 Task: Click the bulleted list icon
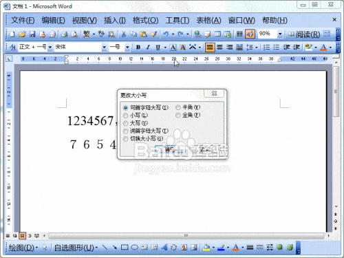(x=277, y=47)
